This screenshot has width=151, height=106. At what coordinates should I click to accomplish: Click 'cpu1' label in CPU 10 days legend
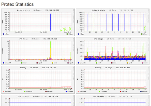point(115,63)
